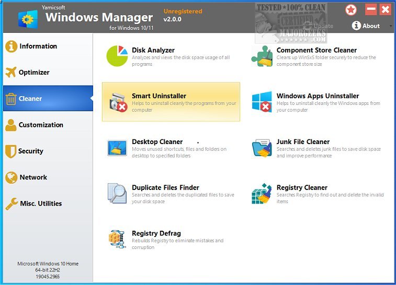Click the Desktop Cleaner broom icon

117,148
